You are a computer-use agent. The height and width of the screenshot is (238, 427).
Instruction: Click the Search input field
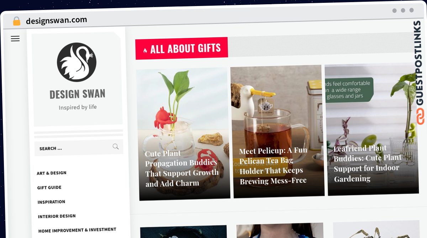tap(79, 148)
